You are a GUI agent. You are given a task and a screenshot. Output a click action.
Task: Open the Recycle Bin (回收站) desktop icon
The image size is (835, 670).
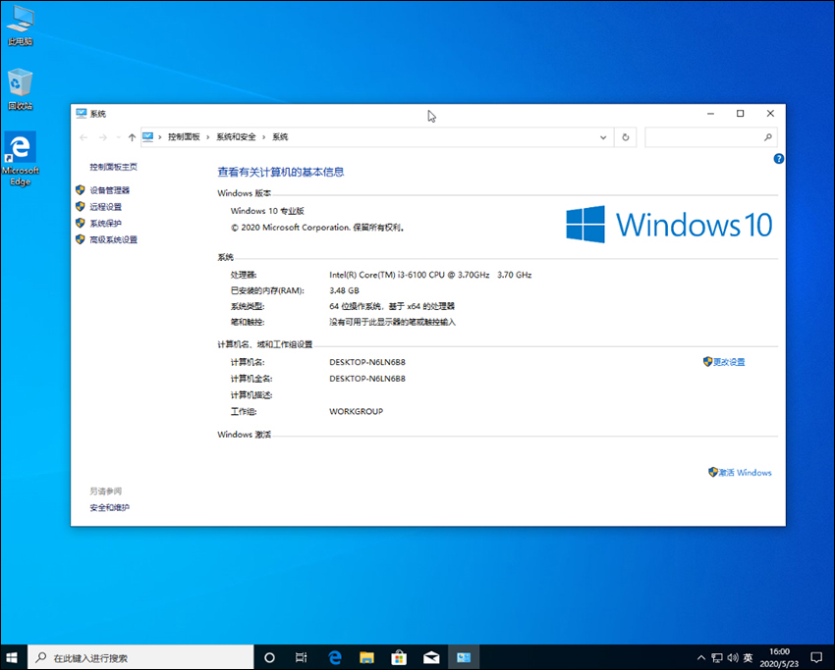click(x=20, y=83)
